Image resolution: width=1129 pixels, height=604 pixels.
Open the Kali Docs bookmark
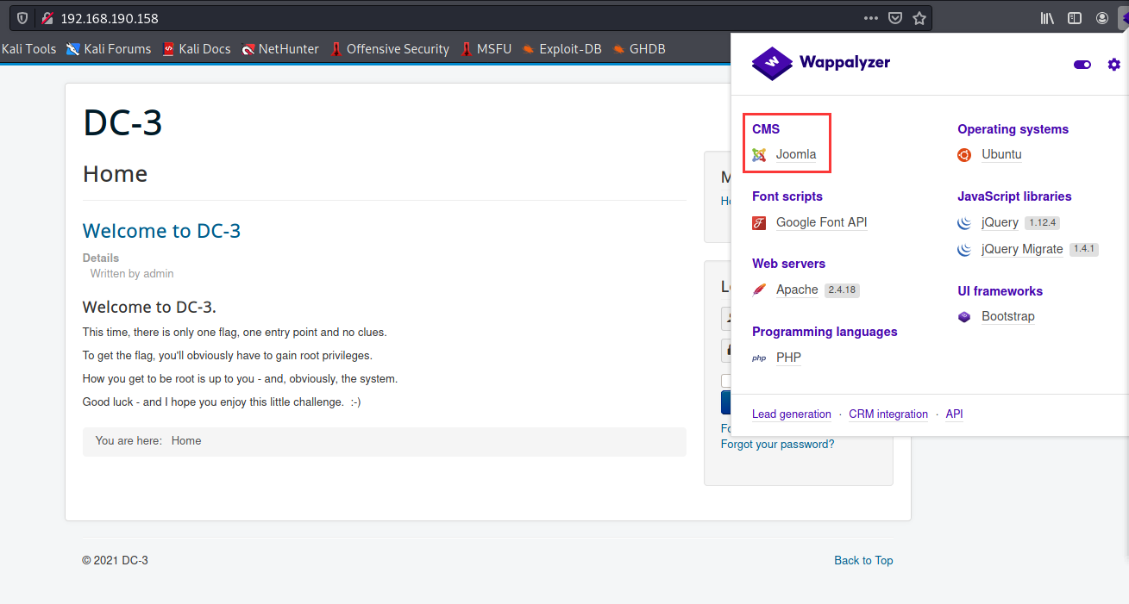tap(197, 49)
